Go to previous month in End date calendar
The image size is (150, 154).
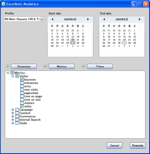click(104, 19)
